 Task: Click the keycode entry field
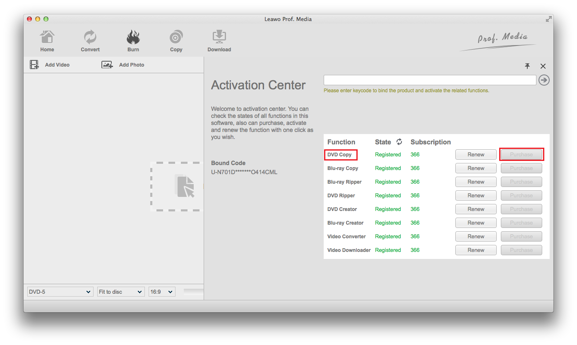430,80
